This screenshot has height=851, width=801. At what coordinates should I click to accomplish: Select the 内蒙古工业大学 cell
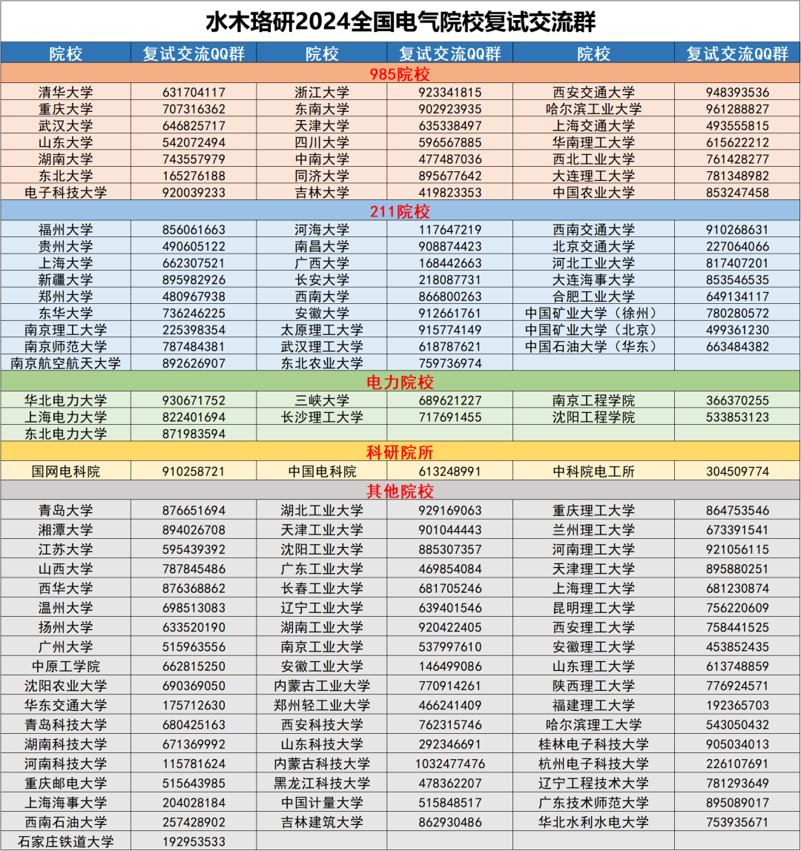tap(322, 686)
